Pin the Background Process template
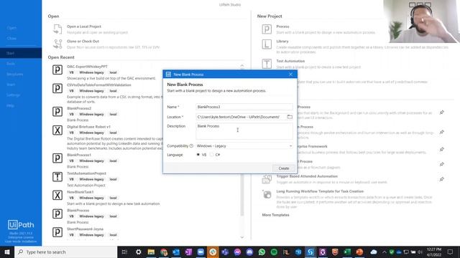460x258 pixels. tap(441, 113)
